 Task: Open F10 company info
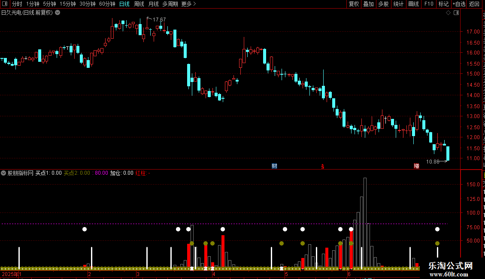click(429, 4)
